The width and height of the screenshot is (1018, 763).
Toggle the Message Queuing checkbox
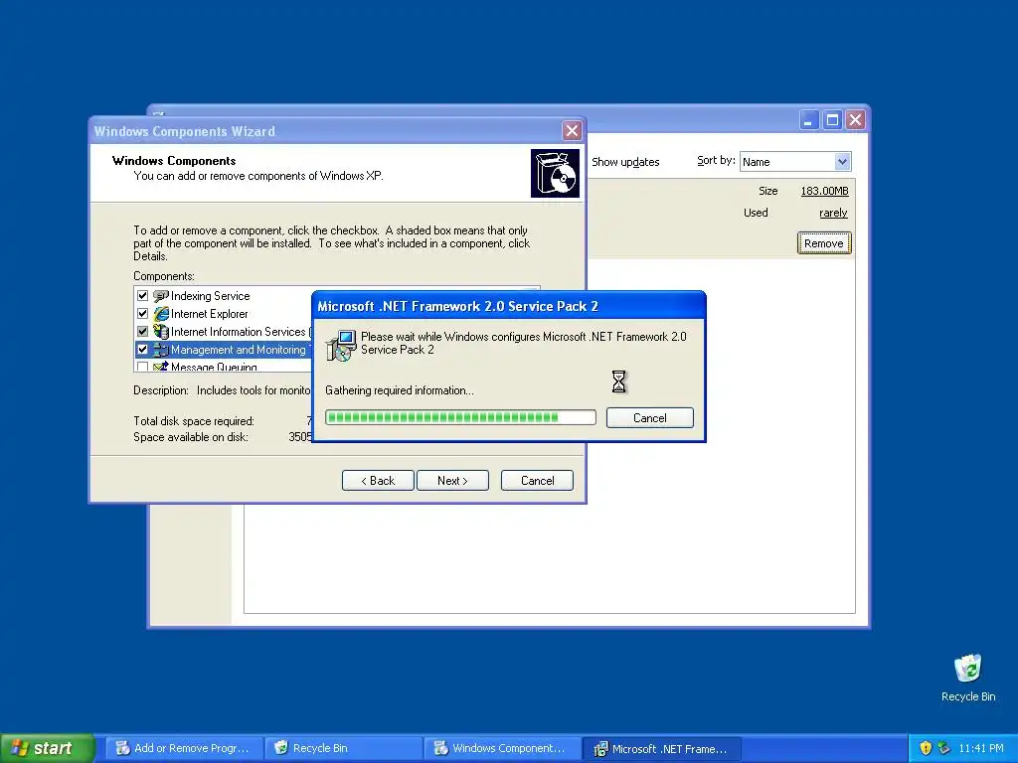[x=143, y=367]
